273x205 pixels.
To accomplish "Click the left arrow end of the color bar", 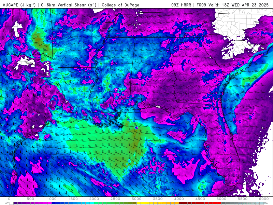I will (x=7, y=203).
